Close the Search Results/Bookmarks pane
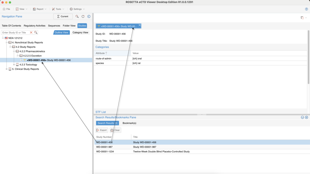 [x=306, y=117]
